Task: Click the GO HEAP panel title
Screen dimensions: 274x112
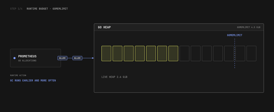Action: click(x=104, y=27)
